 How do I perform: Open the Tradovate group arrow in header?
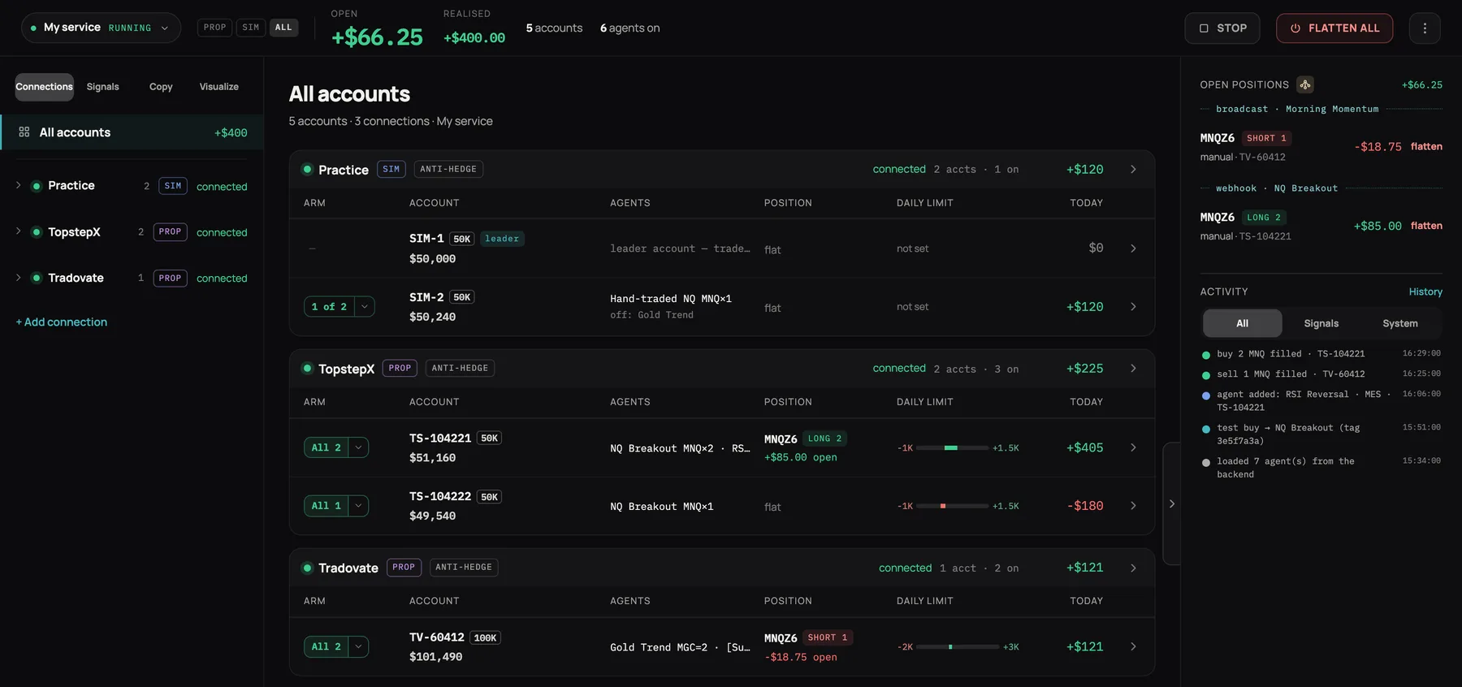pos(1133,568)
